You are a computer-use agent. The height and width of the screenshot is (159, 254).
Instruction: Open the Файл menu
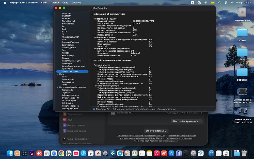[x=44, y=3]
